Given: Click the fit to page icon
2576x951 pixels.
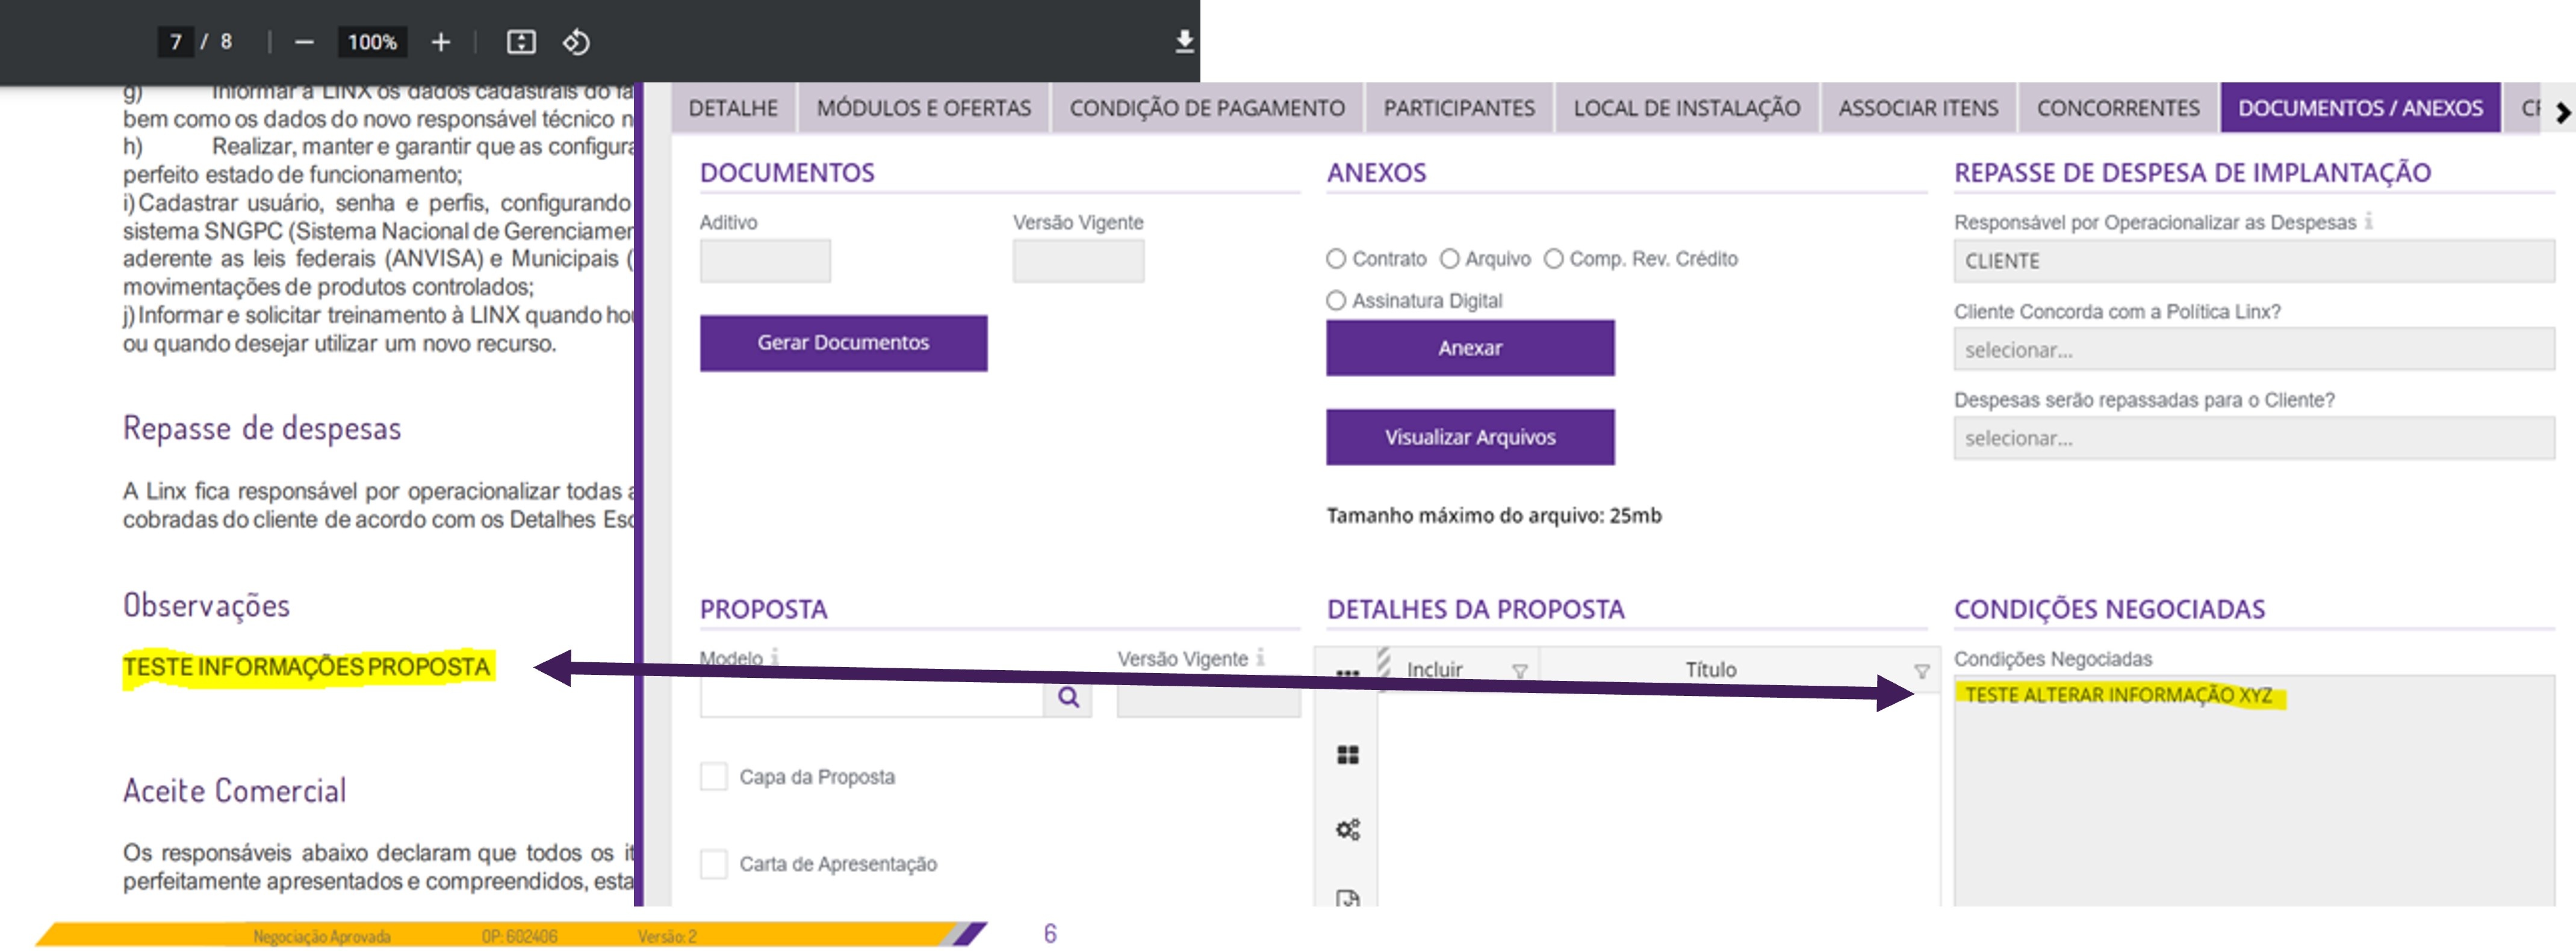Looking at the screenshot, I should pyautogui.click(x=521, y=42).
